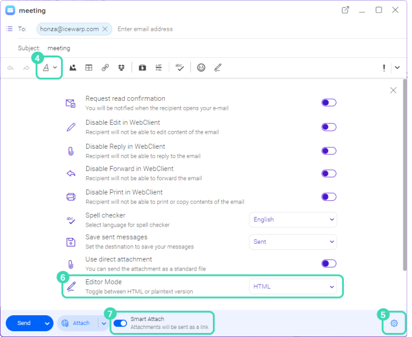Run spell check from the toolbar
Screen dimensions: 412x337
coord(180,68)
